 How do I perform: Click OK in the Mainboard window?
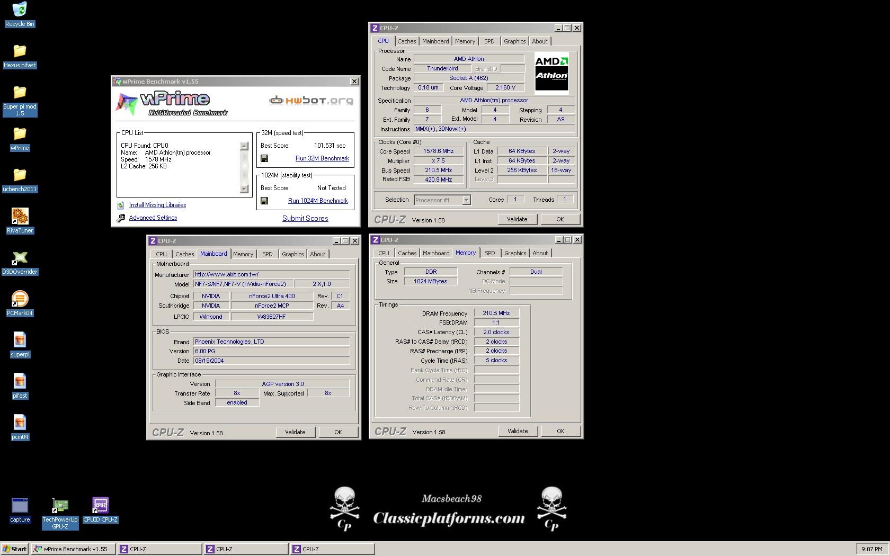(338, 432)
